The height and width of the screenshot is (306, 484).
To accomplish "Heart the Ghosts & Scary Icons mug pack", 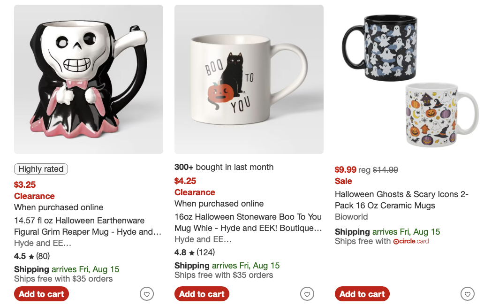I will point(468,294).
